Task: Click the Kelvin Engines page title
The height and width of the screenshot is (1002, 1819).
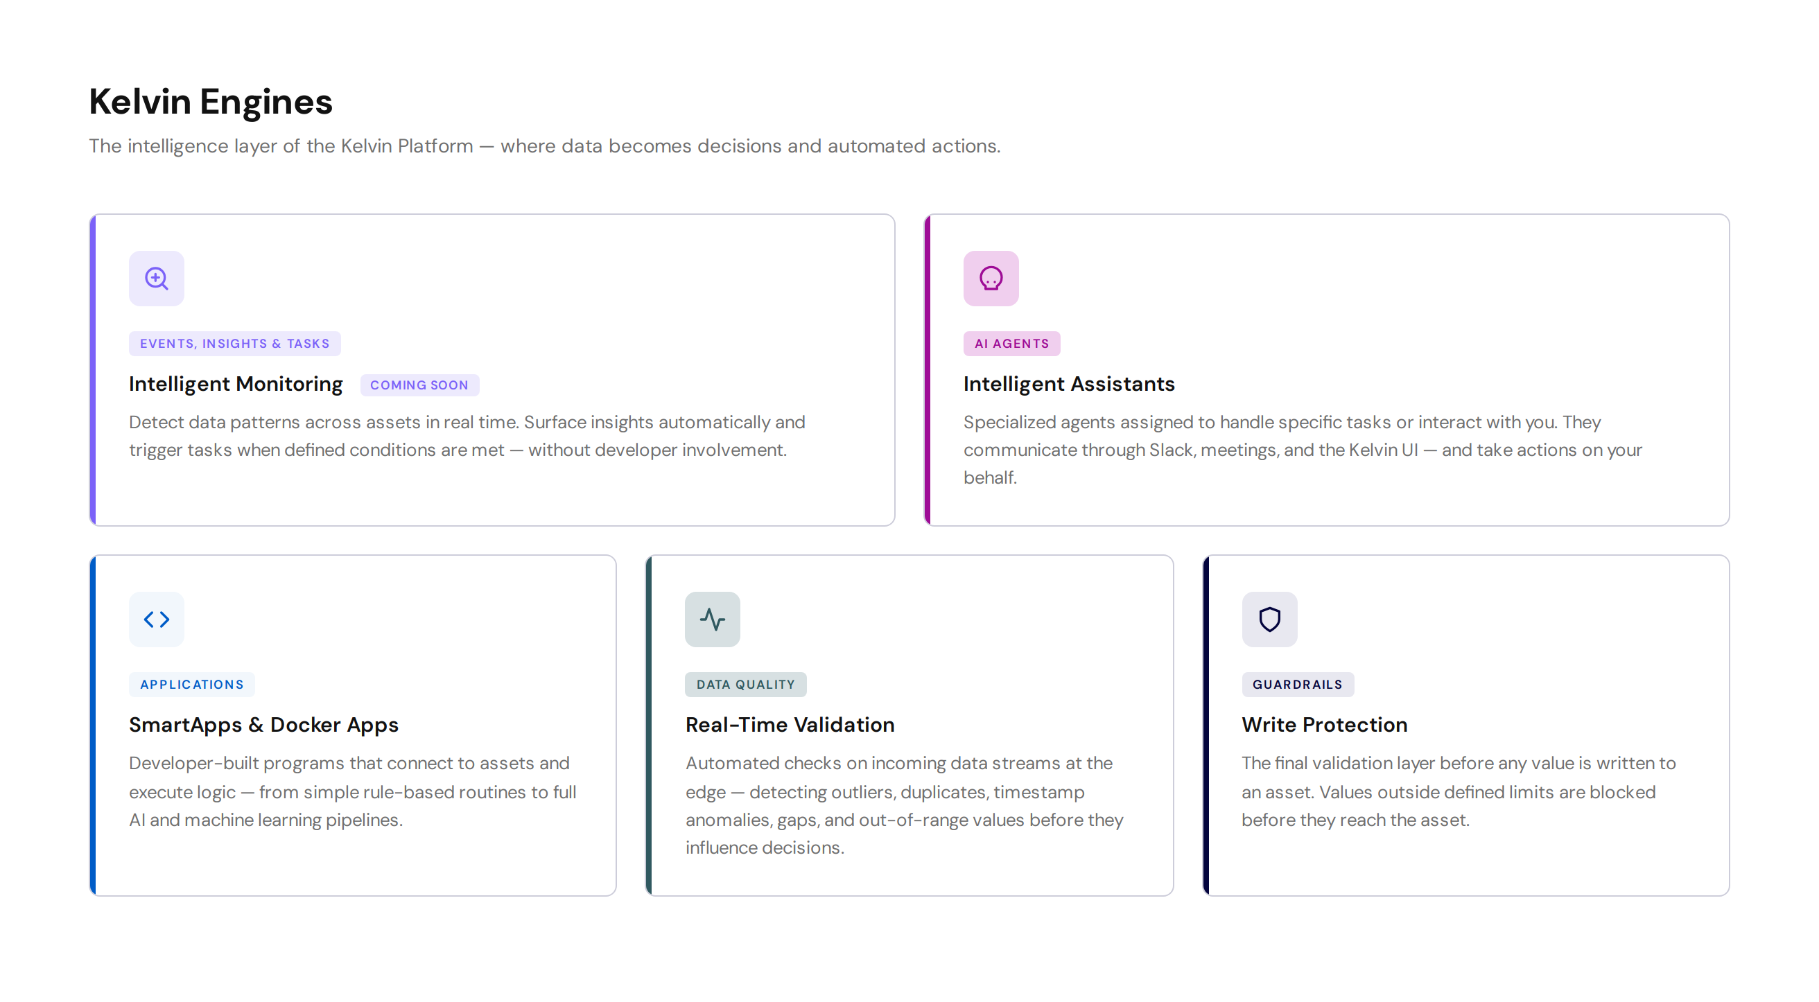Action: pos(211,102)
